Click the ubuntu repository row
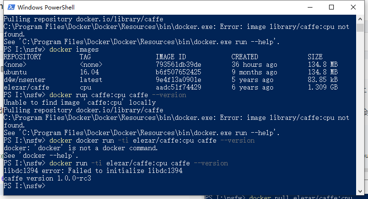The height and width of the screenshot is (199, 368). pos(170,72)
